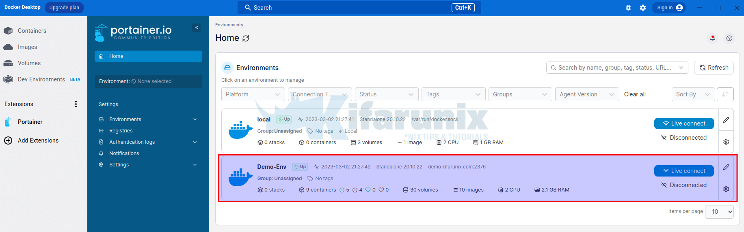Image resolution: width=744 pixels, height=232 pixels.
Task: Open the notifications bell icon
Action: coord(712,38)
